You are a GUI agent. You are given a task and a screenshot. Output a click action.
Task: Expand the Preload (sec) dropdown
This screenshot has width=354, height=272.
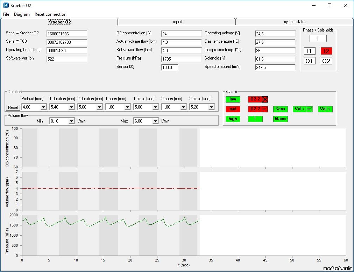point(43,107)
